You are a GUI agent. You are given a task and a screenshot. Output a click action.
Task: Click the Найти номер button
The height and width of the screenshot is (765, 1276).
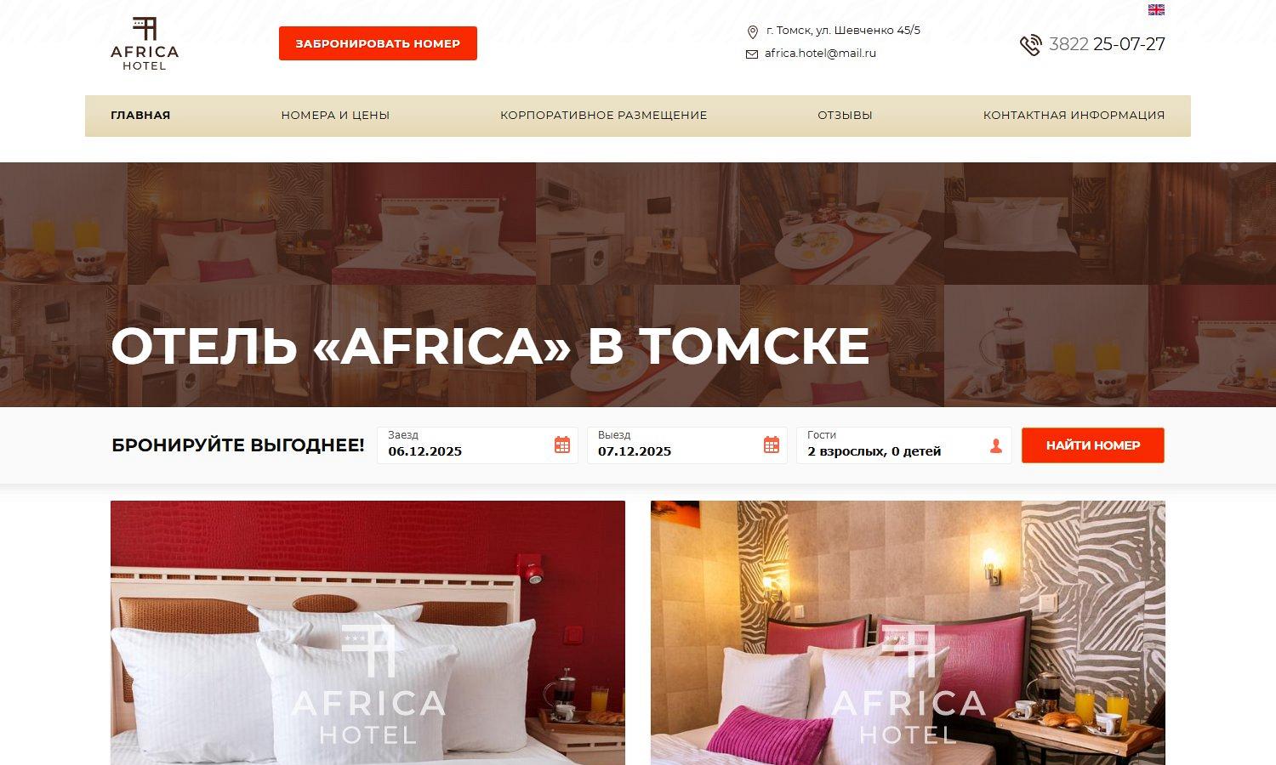coord(1093,445)
